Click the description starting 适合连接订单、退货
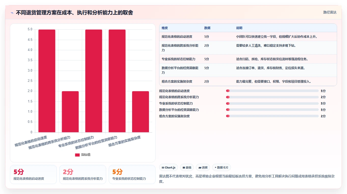The height and width of the screenshot is (194, 347). pos(271,68)
